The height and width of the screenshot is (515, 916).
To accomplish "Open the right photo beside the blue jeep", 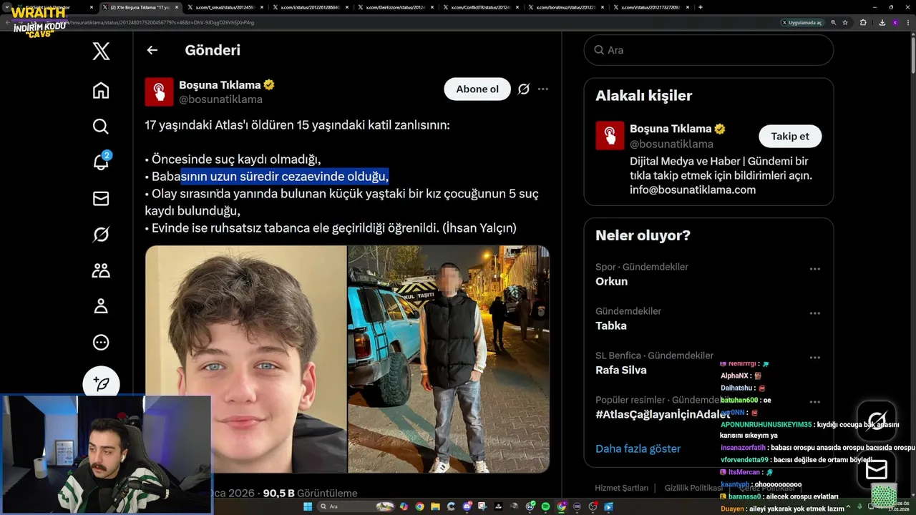I will click(x=449, y=359).
